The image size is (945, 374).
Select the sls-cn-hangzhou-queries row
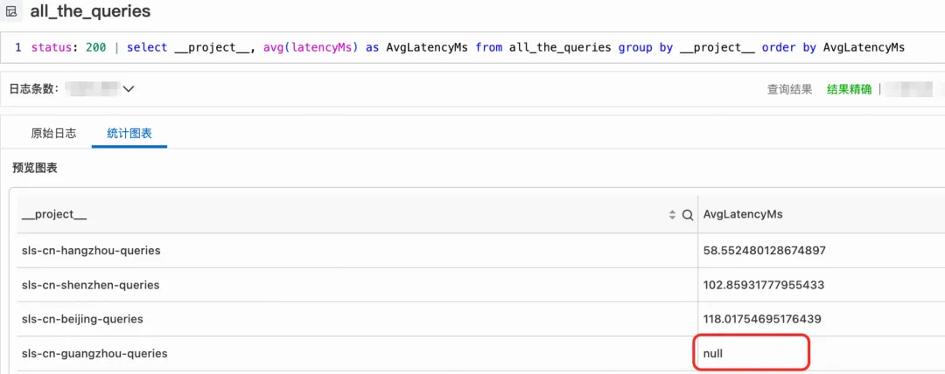(x=91, y=251)
